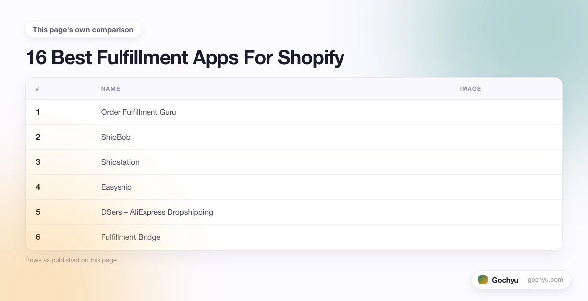Click the 'Rows as published on this page.' note
Image resolution: width=588 pixels, height=301 pixels.
[x=72, y=260]
